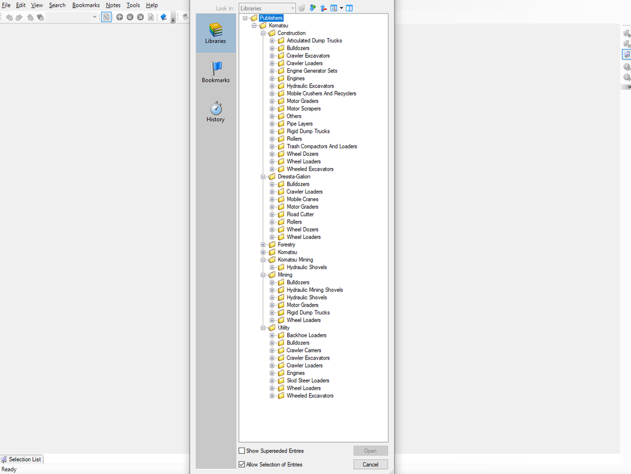
Task: Open the History sidebar view
Action: (216, 111)
